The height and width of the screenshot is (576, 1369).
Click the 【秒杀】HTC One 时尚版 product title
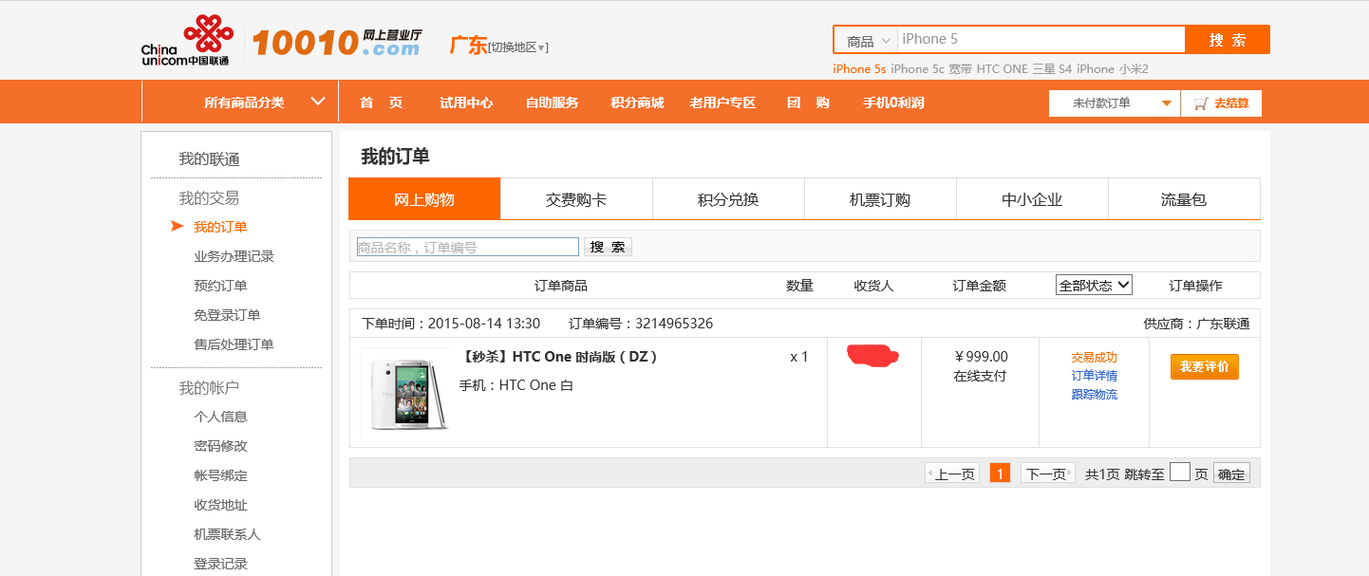tap(558, 357)
